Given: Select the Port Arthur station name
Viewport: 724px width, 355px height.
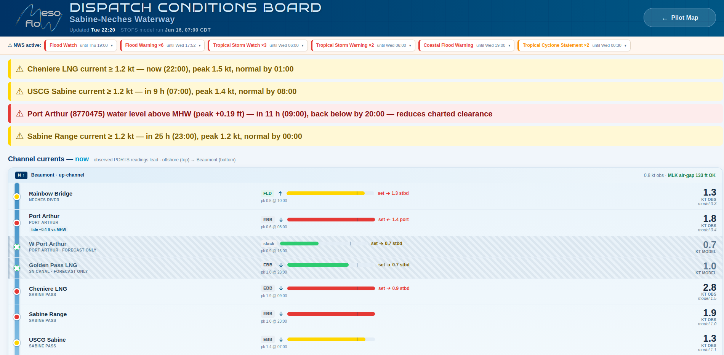Looking at the screenshot, I should [x=44, y=216].
